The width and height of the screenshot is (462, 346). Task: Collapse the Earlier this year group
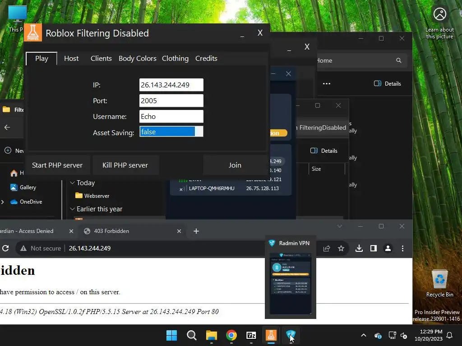72,209
